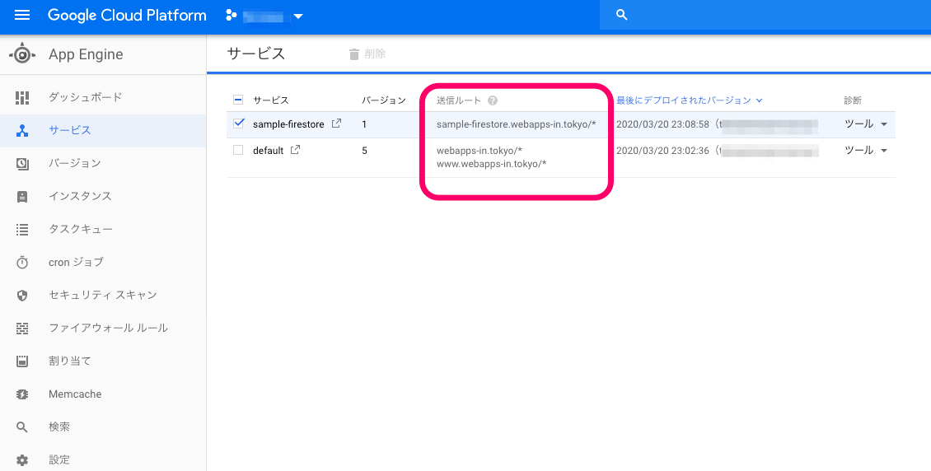Go to ダッシュボード page
The image size is (931, 471).
86,97
